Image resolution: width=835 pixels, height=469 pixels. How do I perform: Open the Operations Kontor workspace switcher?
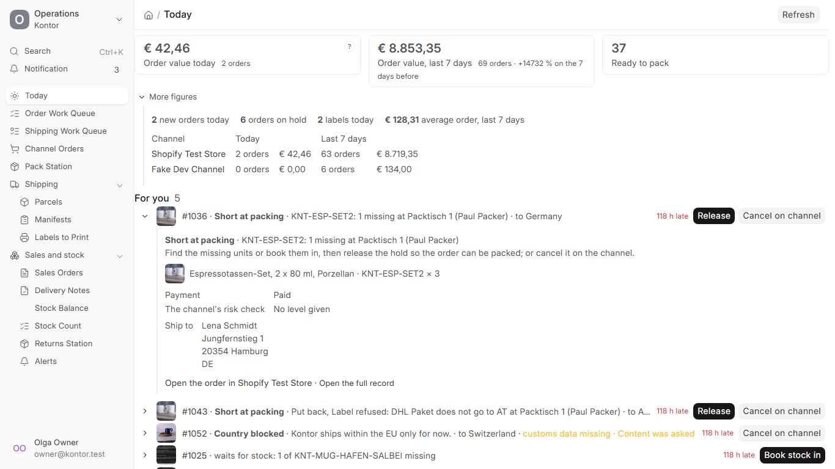click(x=67, y=20)
